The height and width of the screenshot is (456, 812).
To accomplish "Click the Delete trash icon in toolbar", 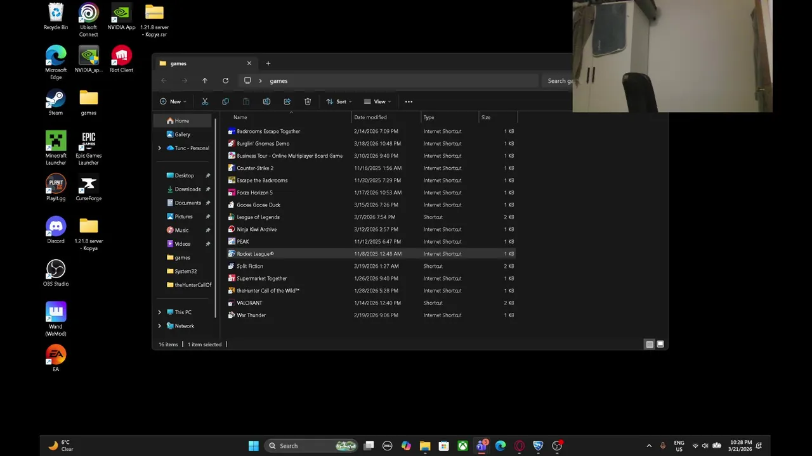I will 308,101.
